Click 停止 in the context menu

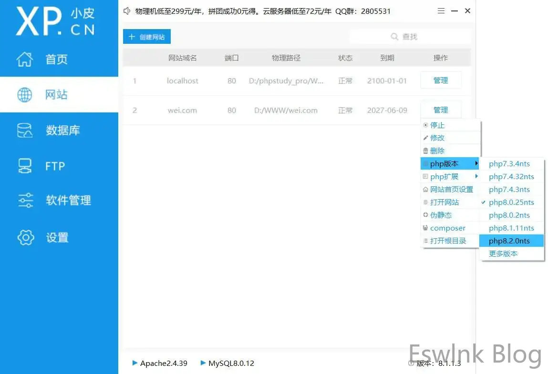(x=437, y=125)
